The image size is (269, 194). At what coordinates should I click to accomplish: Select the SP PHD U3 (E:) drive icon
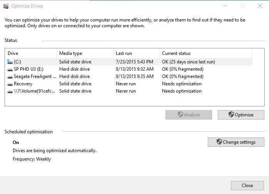coord(10,70)
